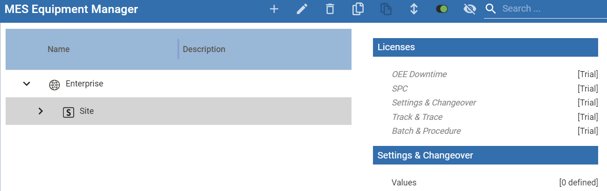
Task: Collapse the Enterprise tree node
Action: (x=27, y=84)
